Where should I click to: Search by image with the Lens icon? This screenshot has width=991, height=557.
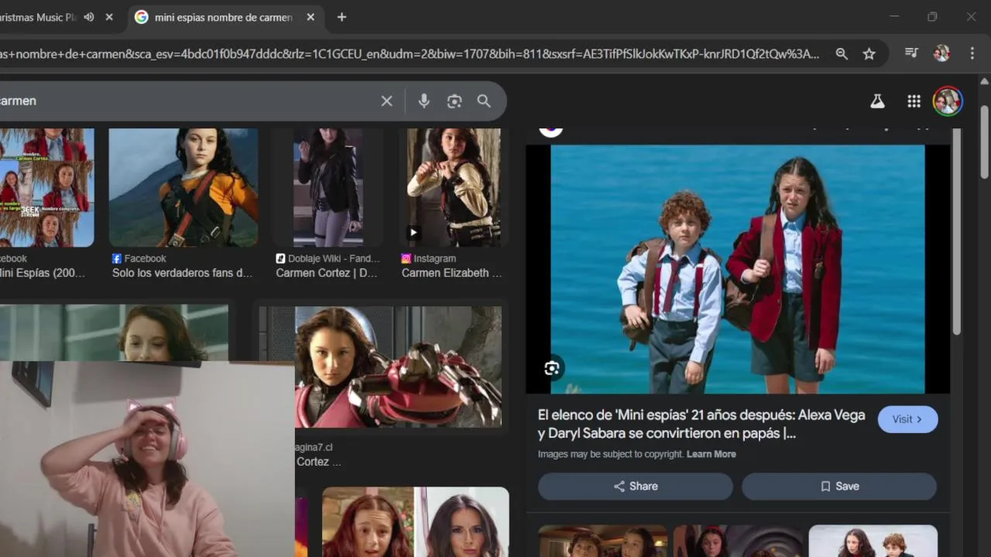454,101
